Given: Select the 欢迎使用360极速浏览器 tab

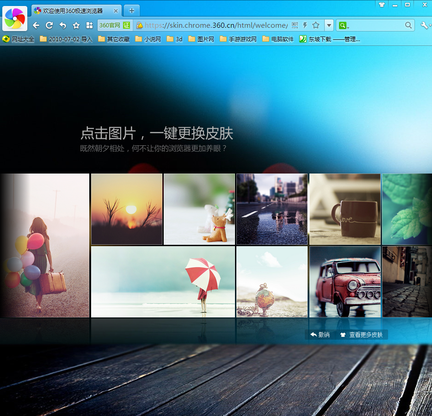Looking at the screenshot, I should (x=76, y=11).
